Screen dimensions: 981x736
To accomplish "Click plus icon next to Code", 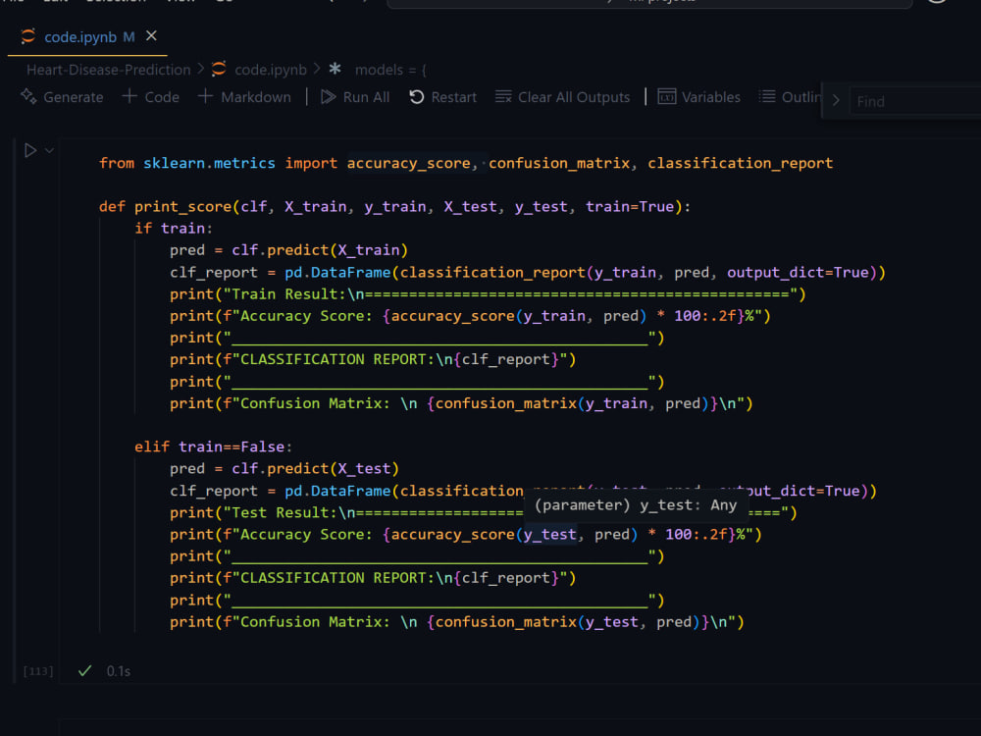I will tap(129, 96).
